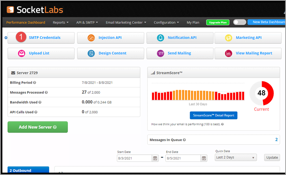Click the Billing Period help icon
286x175 pixels.
pyautogui.click(x=35, y=82)
